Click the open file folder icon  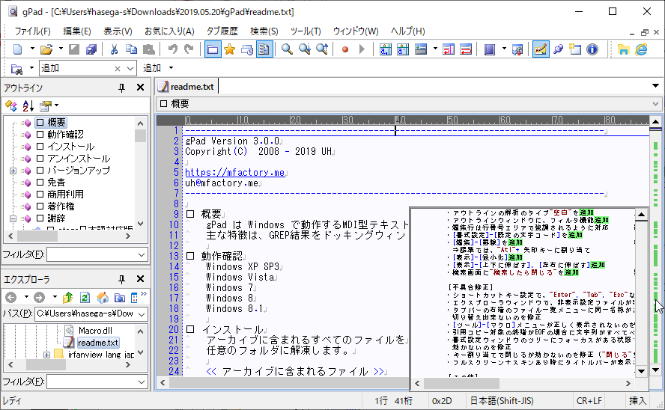[46, 49]
